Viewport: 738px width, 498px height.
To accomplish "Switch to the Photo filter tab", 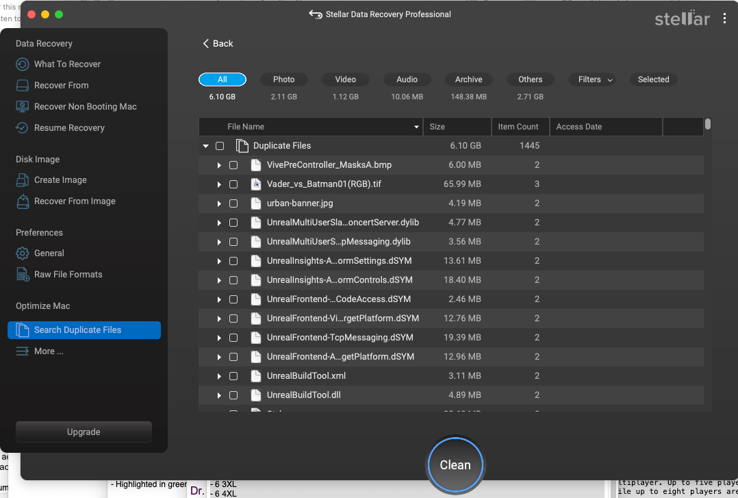I will click(283, 79).
